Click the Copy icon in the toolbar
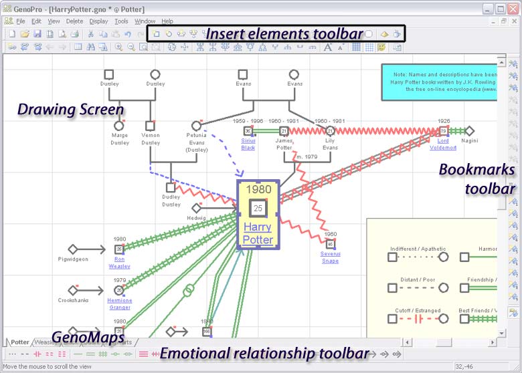Screen dimensions: 522x373 coord(103,34)
